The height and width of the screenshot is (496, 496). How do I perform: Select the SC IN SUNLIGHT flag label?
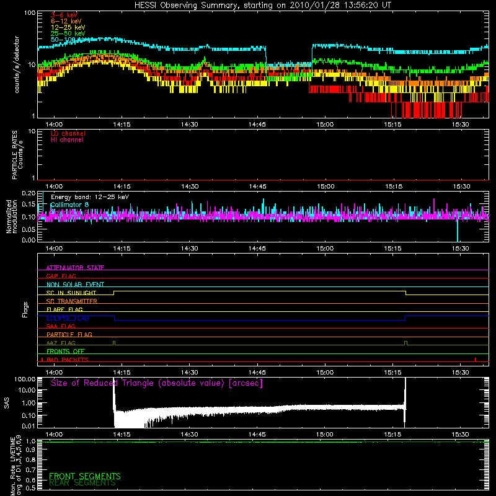tap(71, 293)
